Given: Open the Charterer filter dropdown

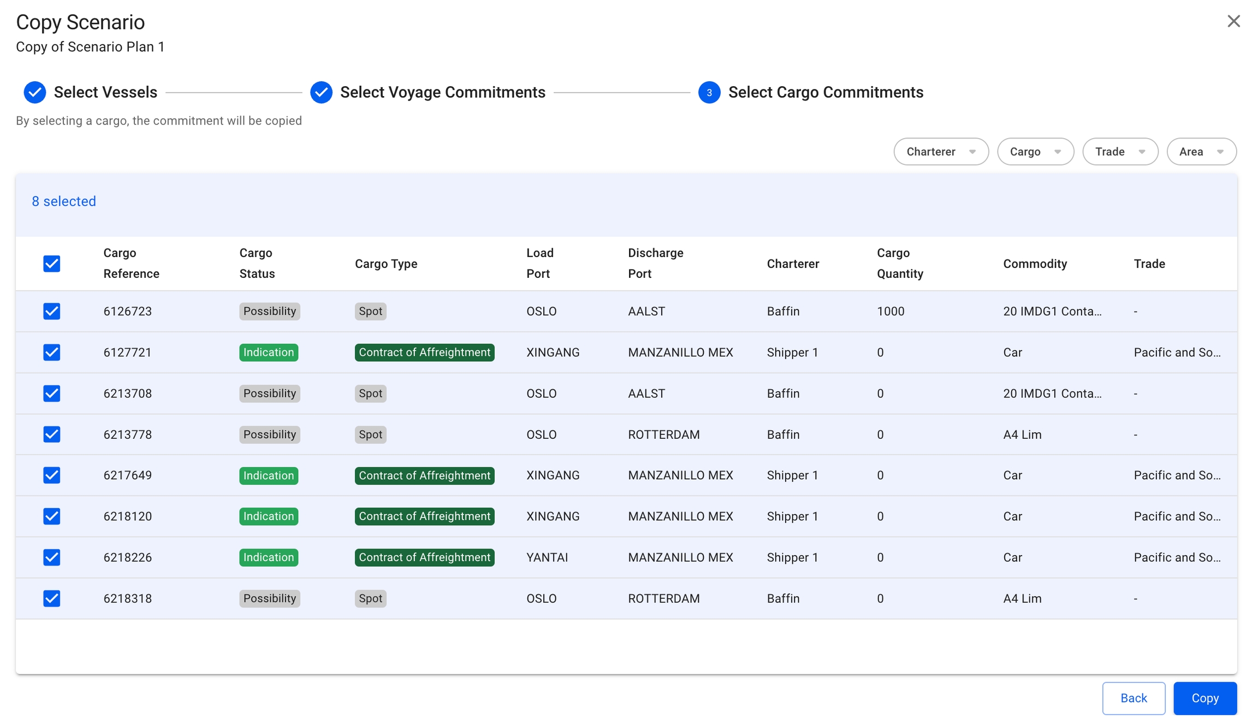Looking at the screenshot, I should click(941, 152).
